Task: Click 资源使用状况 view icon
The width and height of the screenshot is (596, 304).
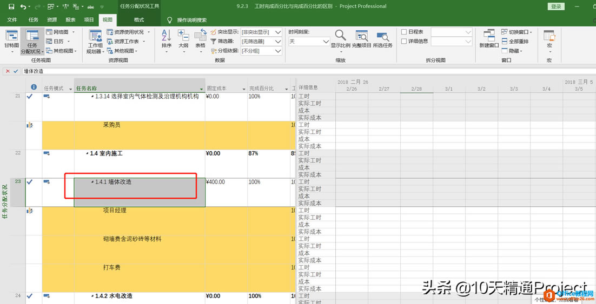Action: pyautogui.click(x=110, y=32)
